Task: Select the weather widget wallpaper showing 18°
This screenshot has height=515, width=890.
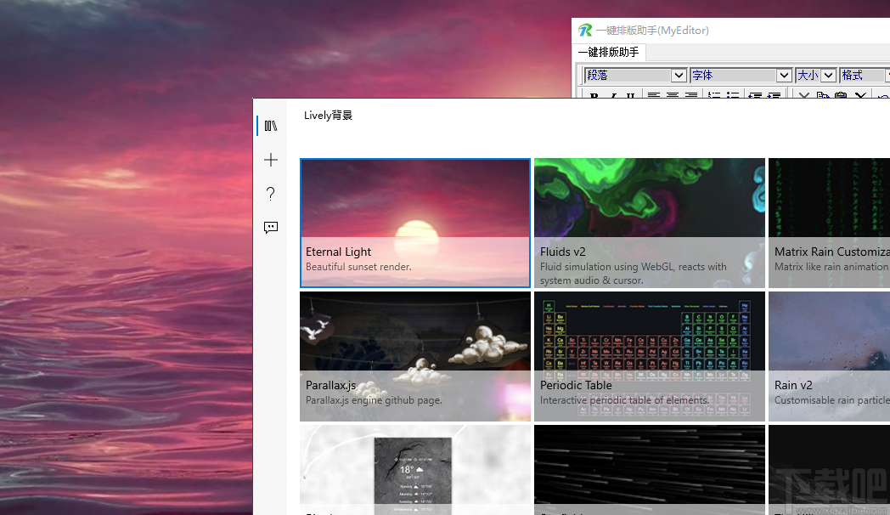Action: click(x=415, y=470)
